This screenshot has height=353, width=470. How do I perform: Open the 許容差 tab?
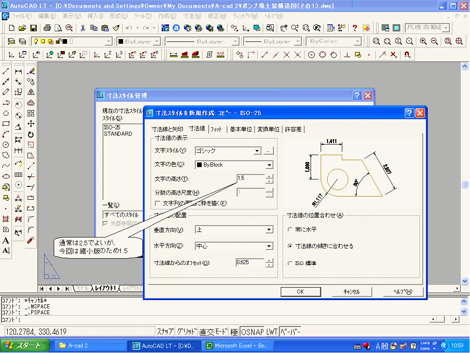tap(293, 129)
